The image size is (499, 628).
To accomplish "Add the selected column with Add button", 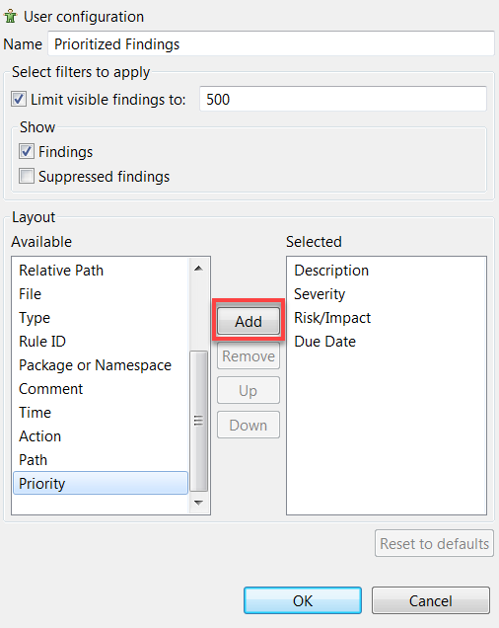I will (x=249, y=321).
